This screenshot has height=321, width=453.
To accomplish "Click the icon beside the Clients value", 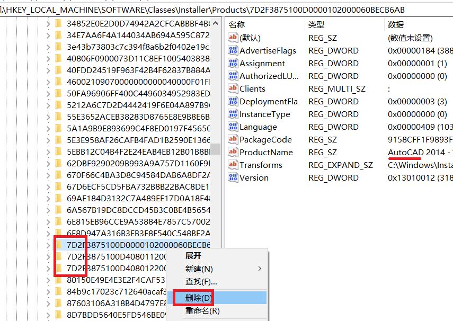I will [x=233, y=89].
